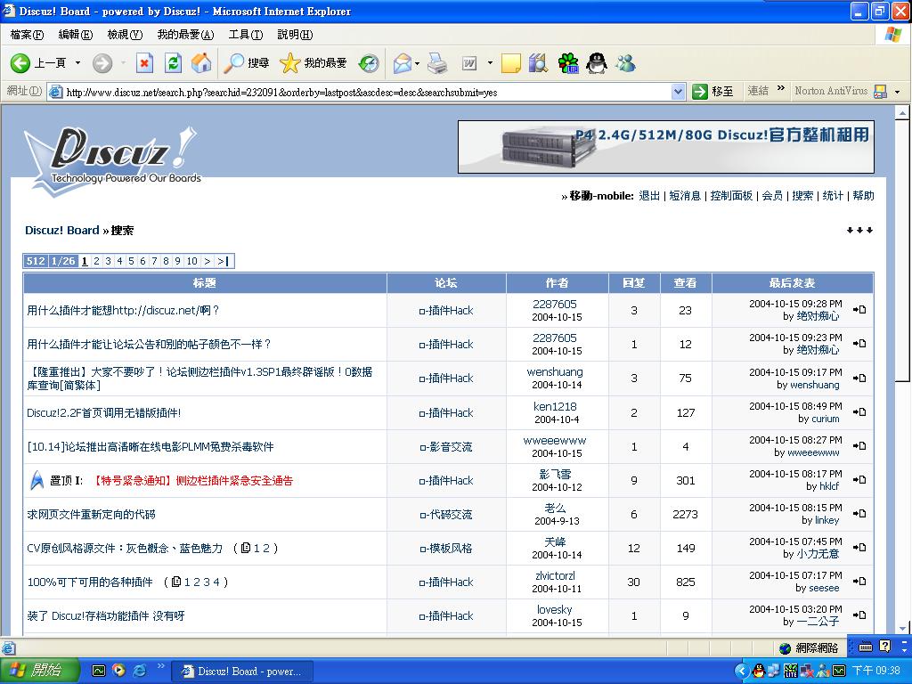Click the Print icon in toolbar
This screenshot has height=684, width=912.
(x=436, y=63)
